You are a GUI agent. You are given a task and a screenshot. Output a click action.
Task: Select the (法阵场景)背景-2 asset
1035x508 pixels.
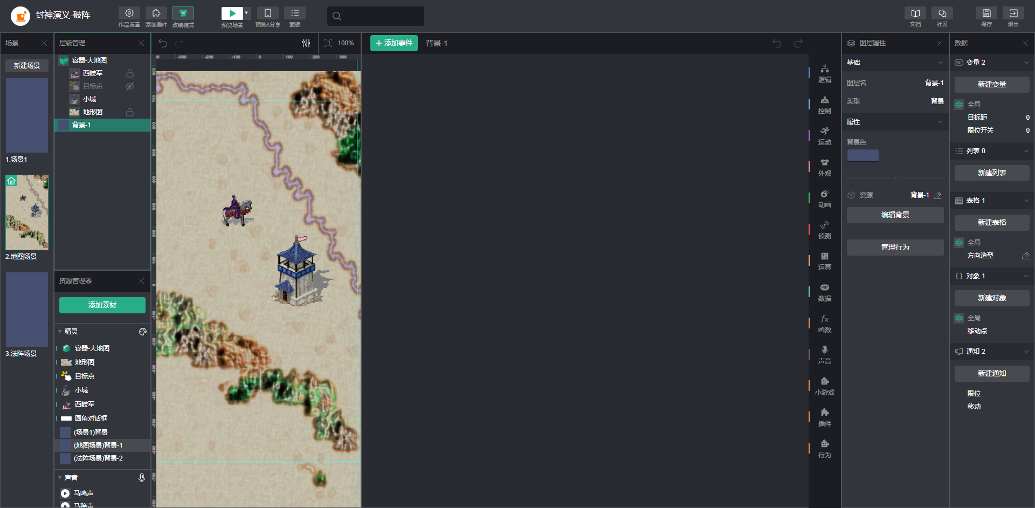point(102,458)
